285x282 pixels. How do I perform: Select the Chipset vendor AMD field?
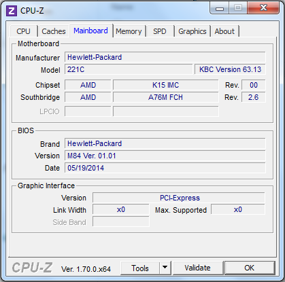88,85
